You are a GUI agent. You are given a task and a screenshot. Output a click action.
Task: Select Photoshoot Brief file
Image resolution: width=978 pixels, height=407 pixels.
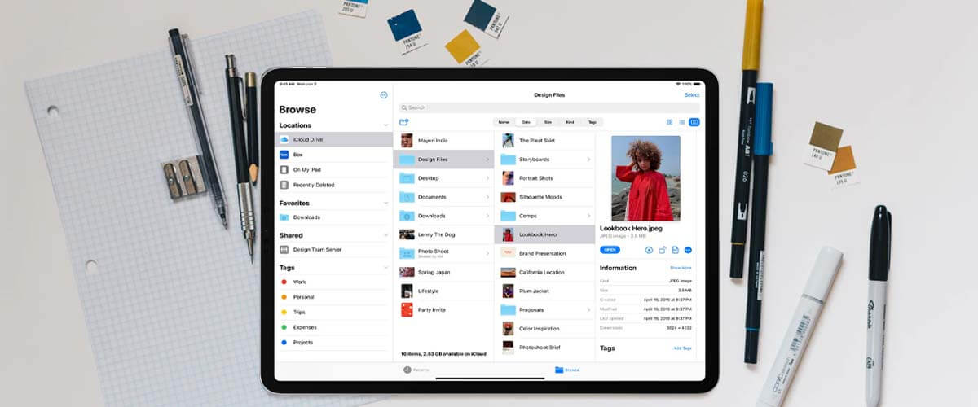tap(544, 348)
